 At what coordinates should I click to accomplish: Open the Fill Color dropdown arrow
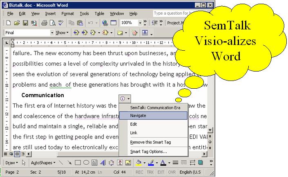144,163
